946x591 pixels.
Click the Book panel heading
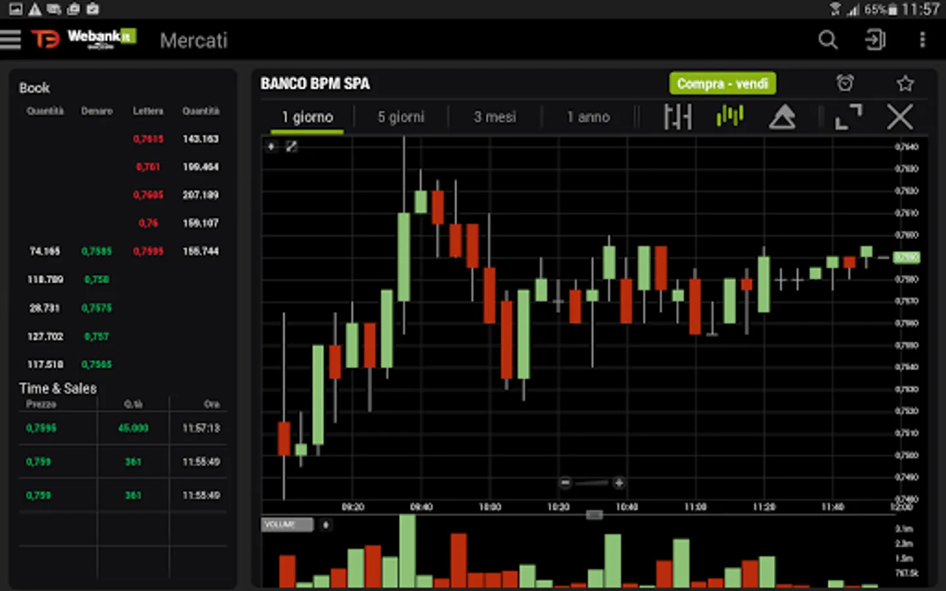click(x=34, y=88)
